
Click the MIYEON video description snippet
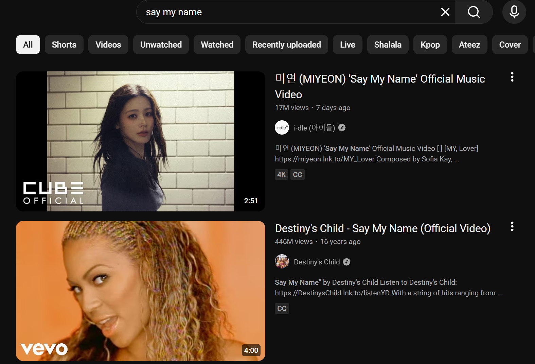coord(376,154)
